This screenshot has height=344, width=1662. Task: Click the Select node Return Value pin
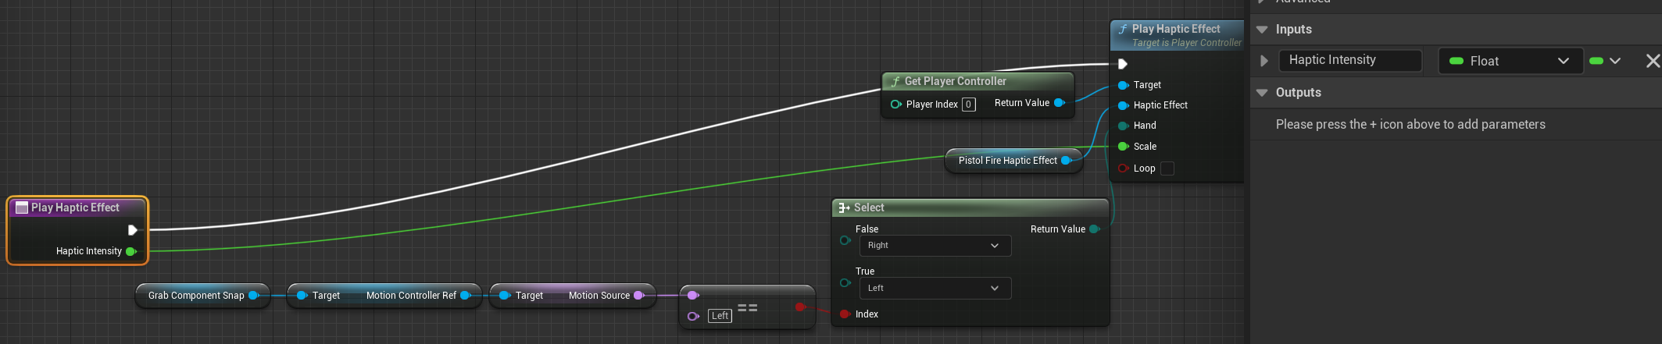pyautogui.click(x=1095, y=229)
